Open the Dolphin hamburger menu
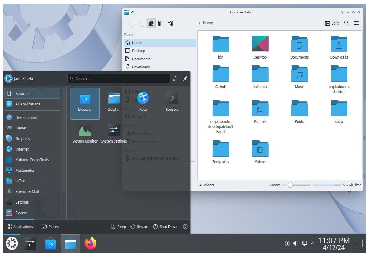 click(x=356, y=23)
